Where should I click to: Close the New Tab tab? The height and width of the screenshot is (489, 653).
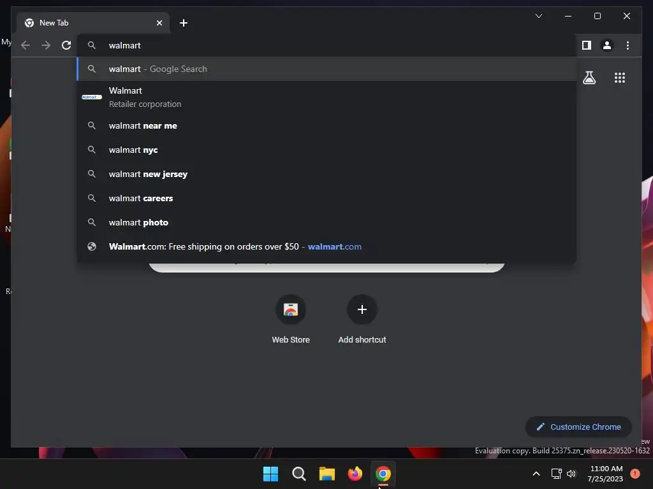[159, 23]
